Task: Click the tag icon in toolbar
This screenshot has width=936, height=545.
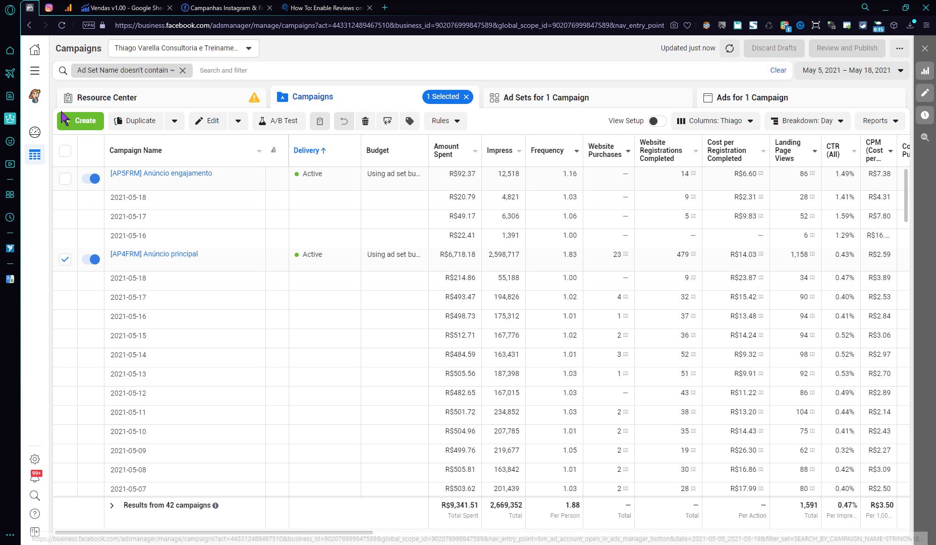Action: (x=410, y=121)
